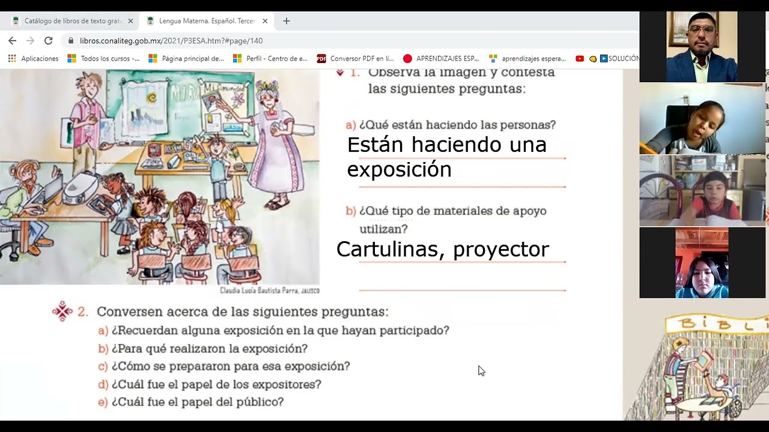The width and height of the screenshot is (769, 432).
Task: Click question a) ¿Qué están haciendo las personas?
Action: tap(451, 125)
